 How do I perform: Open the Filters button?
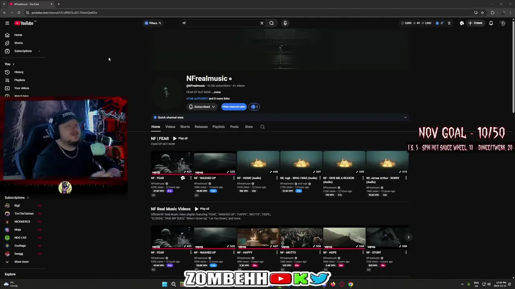pos(153,23)
